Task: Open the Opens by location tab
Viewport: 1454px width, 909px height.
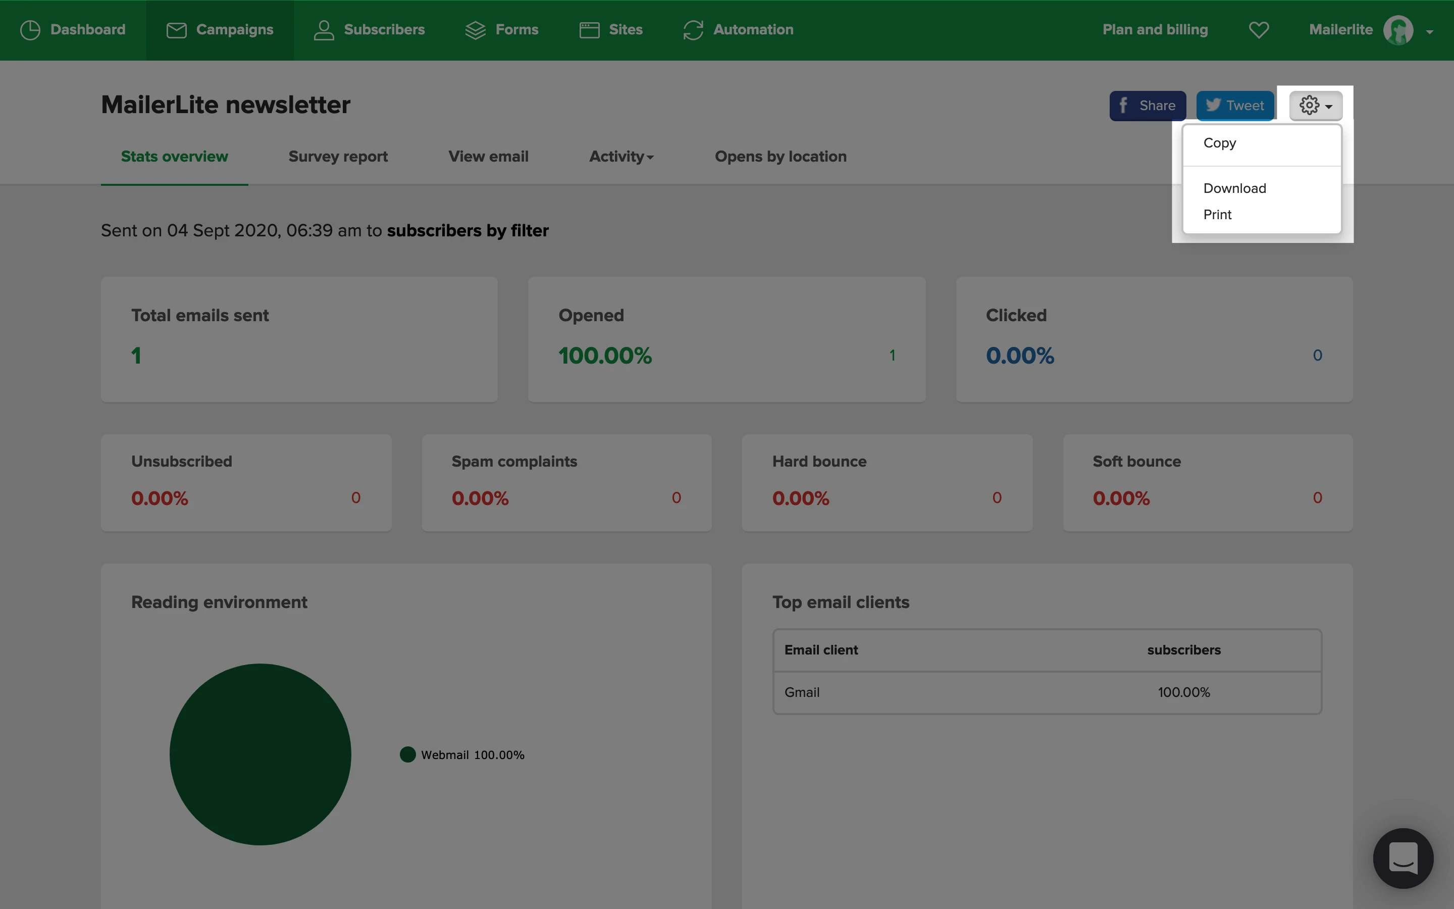Action: 780,157
